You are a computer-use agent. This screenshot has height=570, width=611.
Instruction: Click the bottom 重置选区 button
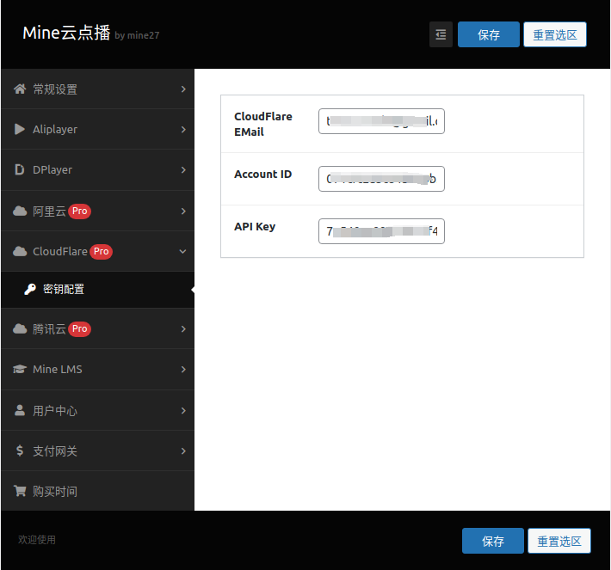coord(559,541)
